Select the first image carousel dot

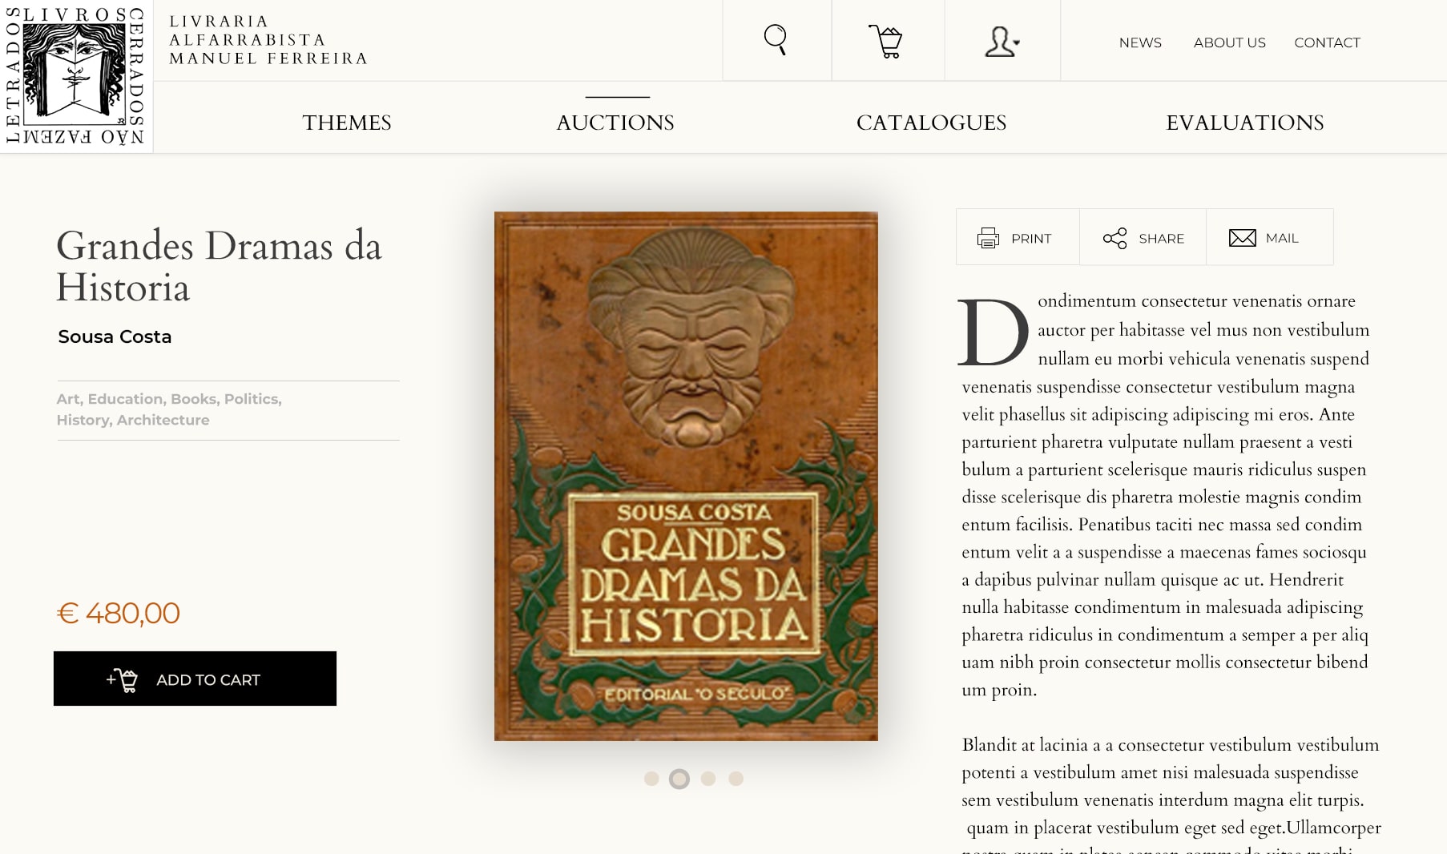651,779
